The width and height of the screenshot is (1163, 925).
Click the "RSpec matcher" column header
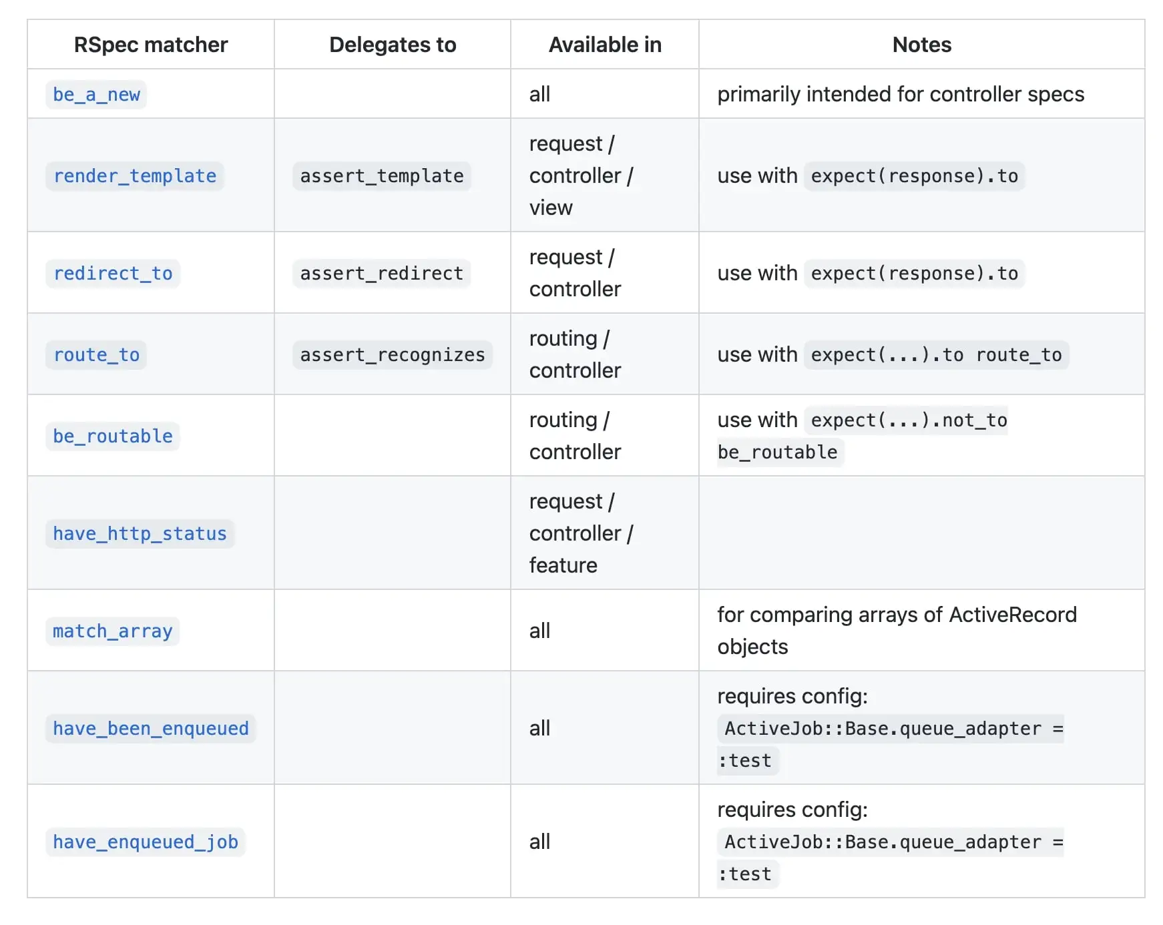tap(151, 45)
